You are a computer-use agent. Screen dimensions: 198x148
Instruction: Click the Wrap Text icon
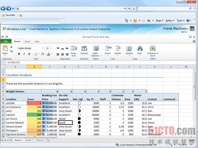point(74,48)
